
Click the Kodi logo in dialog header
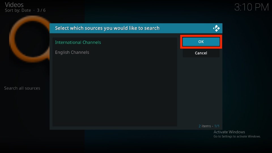[x=216, y=28]
